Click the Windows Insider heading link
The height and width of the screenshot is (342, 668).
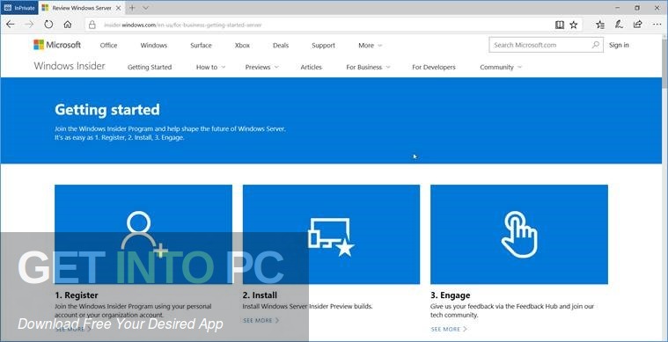[x=70, y=66]
